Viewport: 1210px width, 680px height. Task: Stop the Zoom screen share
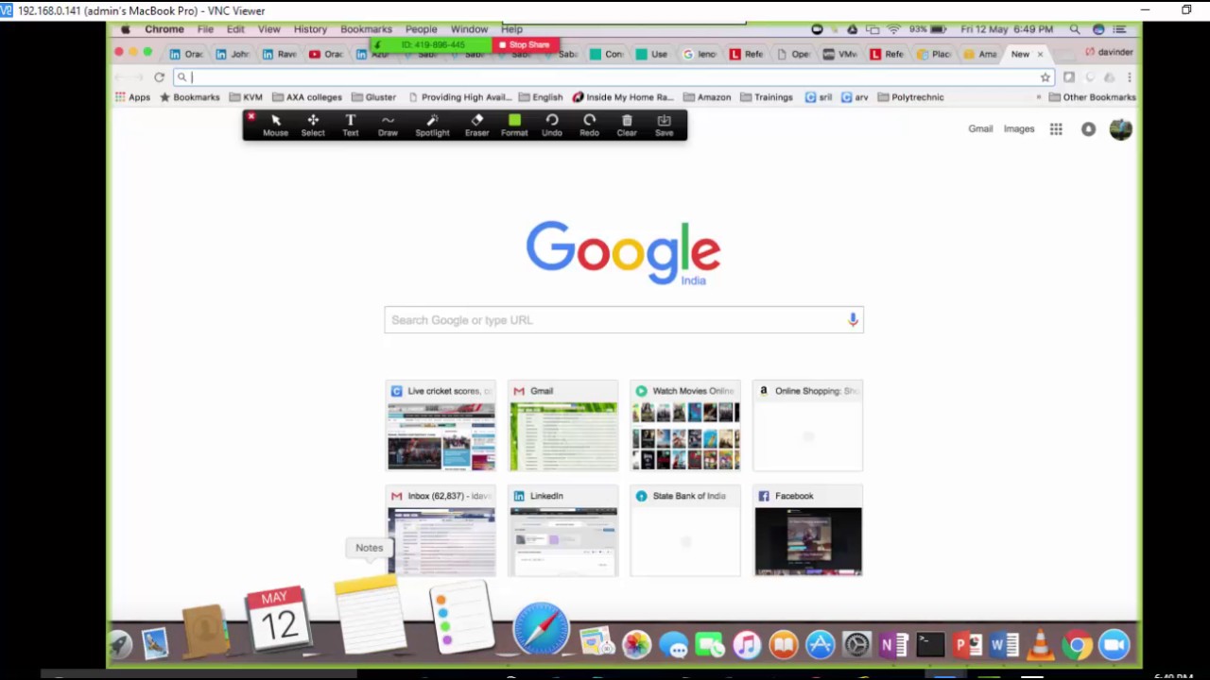click(525, 44)
